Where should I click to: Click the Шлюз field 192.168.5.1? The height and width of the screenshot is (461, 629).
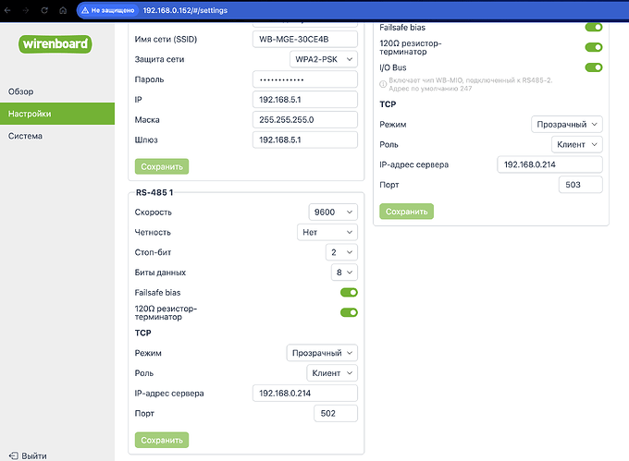305,140
